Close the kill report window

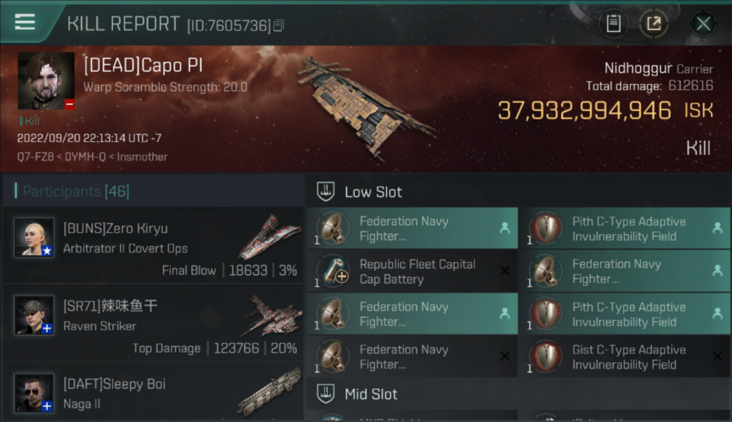pos(703,24)
